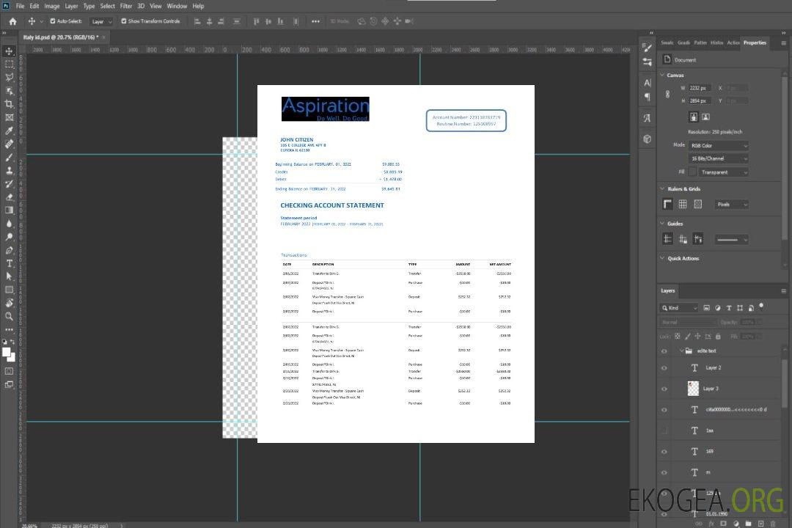Select the History Brush tool

click(x=9, y=184)
